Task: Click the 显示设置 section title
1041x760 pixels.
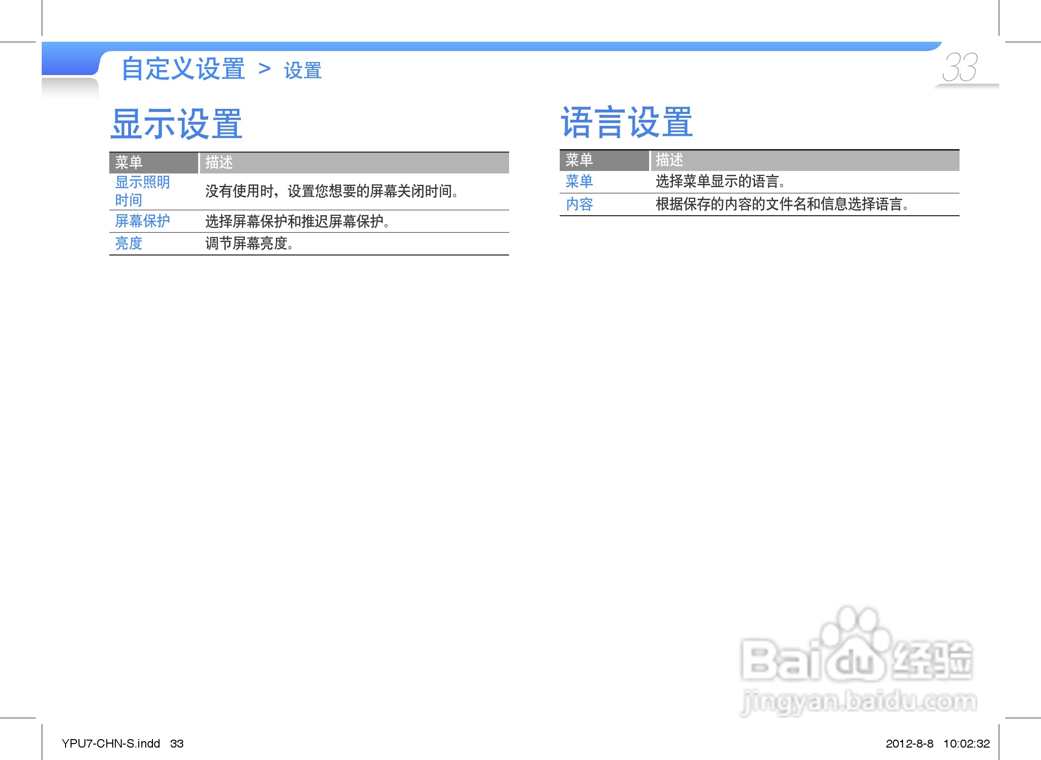Action: click(x=176, y=124)
